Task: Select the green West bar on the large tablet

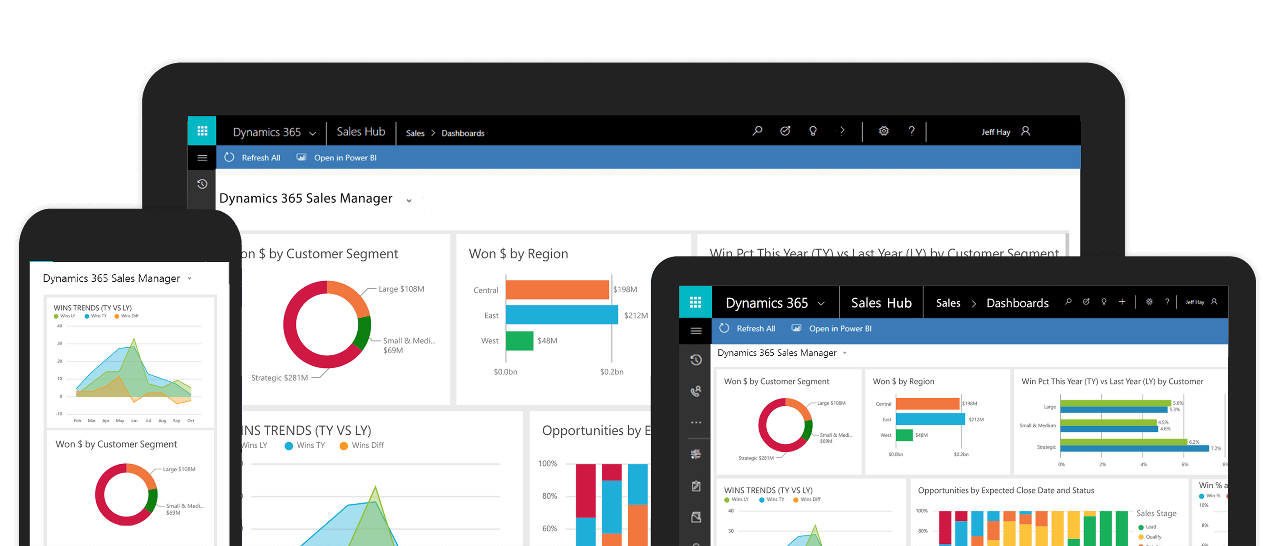Action: point(519,340)
